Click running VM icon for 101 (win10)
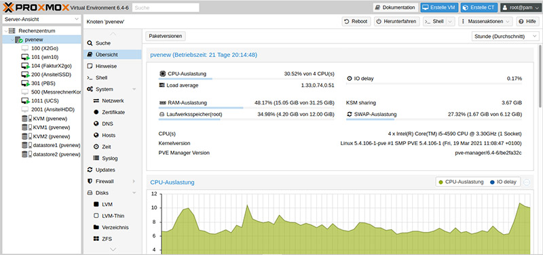Image resolution: width=543 pixels, height=255 pixels. tap(25, 57)
